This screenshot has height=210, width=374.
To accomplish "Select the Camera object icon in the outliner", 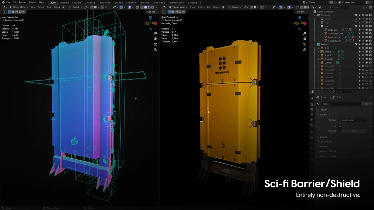I will 322,63.
